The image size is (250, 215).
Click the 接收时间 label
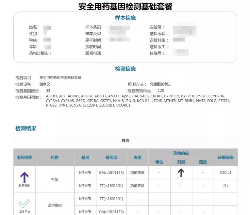pyautogui.click(x=94, y=47)
